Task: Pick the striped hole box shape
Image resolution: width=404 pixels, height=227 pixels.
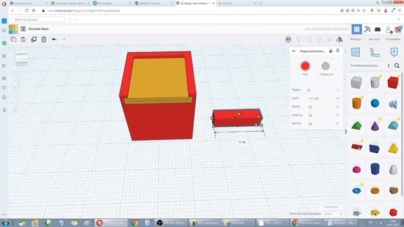Action: tap(356, 83)
